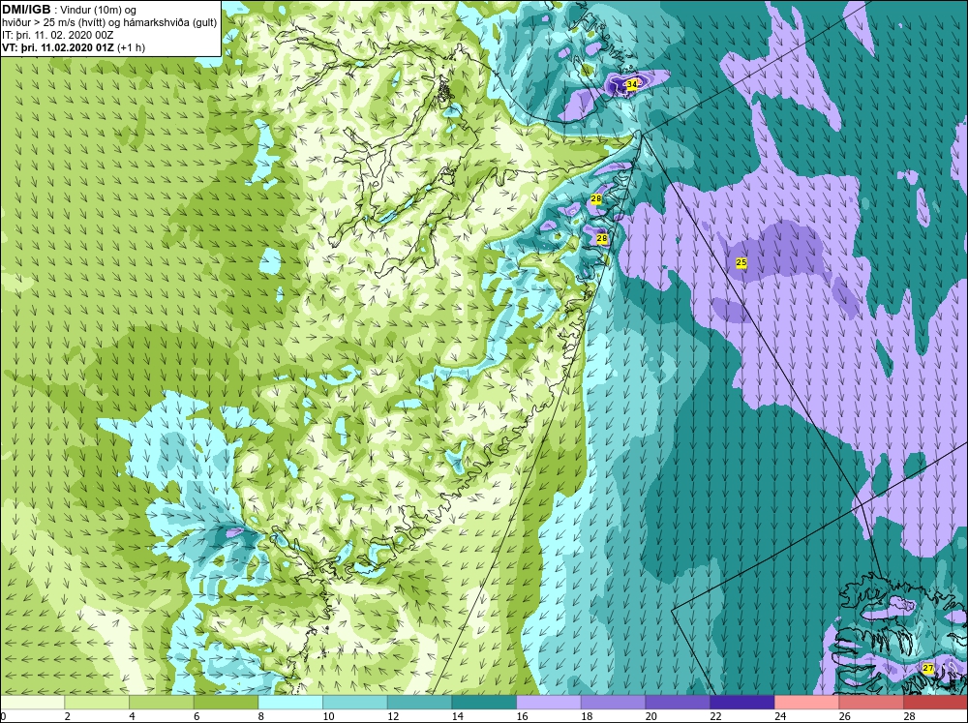Click the yellow 27 gust label near Iceland

[928, 669]
